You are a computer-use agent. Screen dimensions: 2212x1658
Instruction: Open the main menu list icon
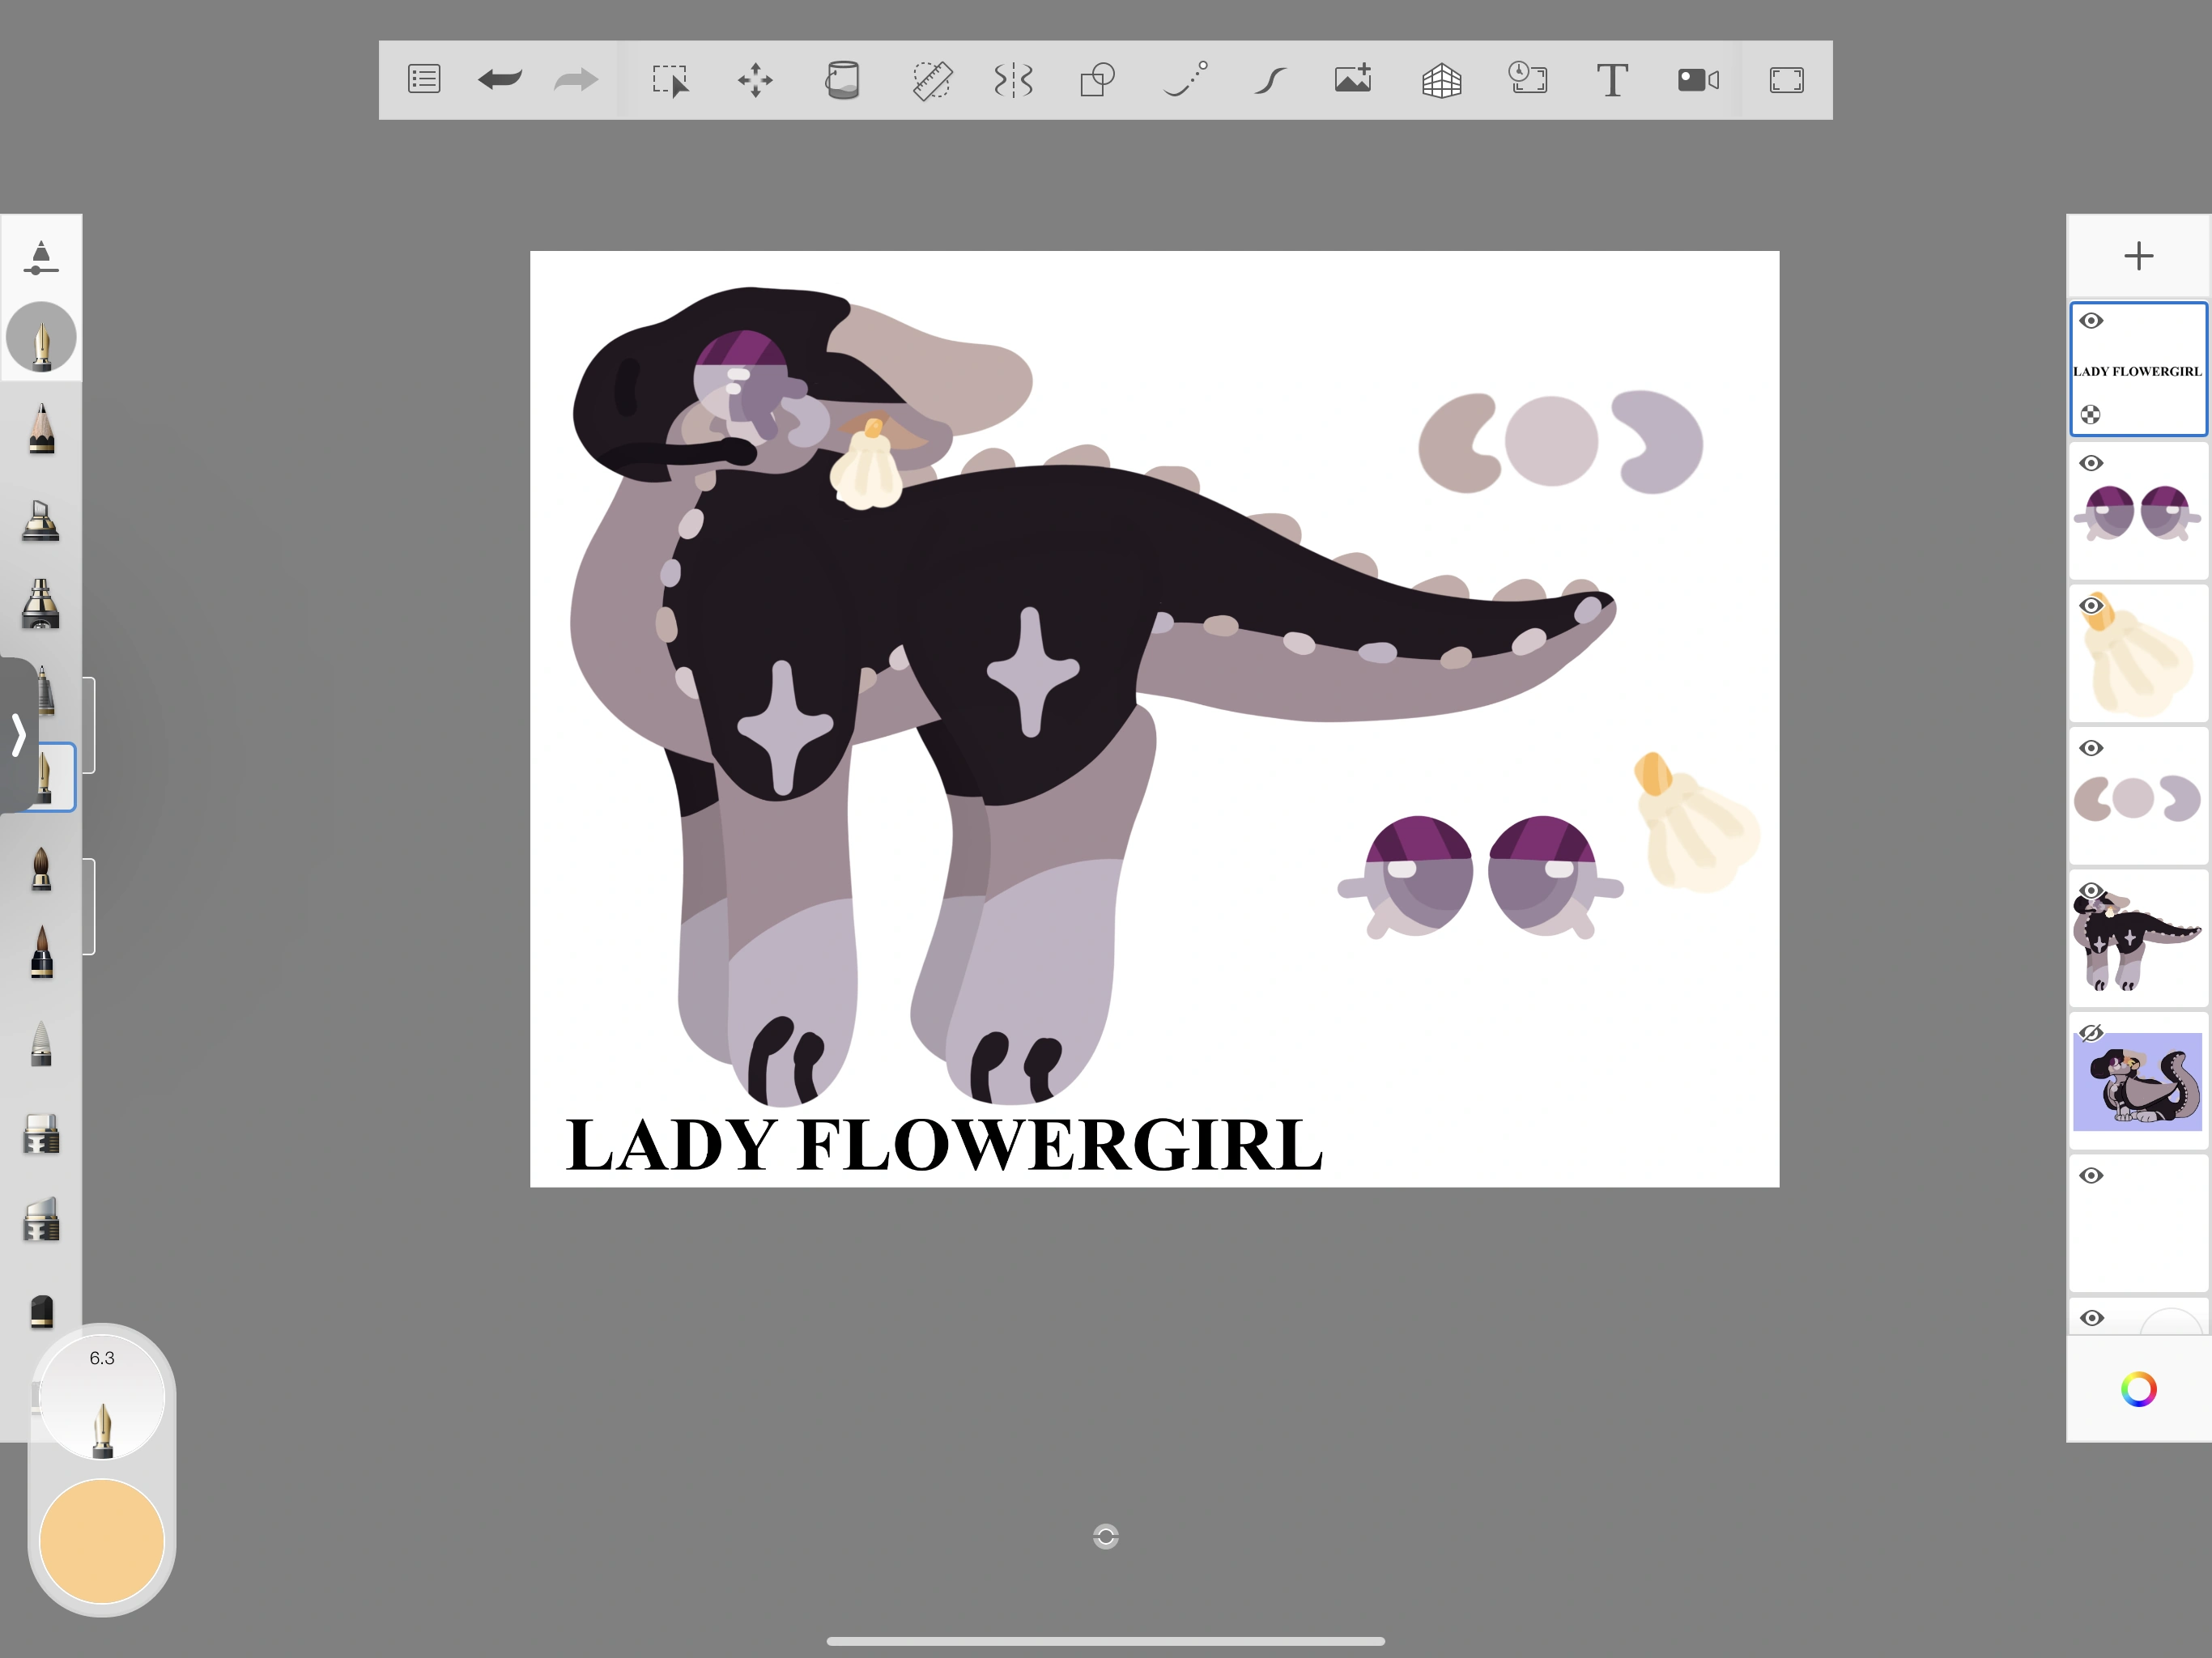coord(424,80)
